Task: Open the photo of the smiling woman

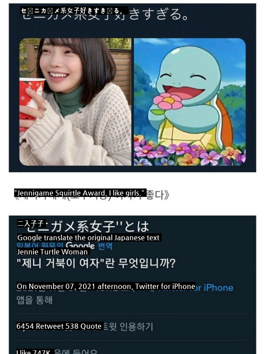Action: (x=75, y=102)
